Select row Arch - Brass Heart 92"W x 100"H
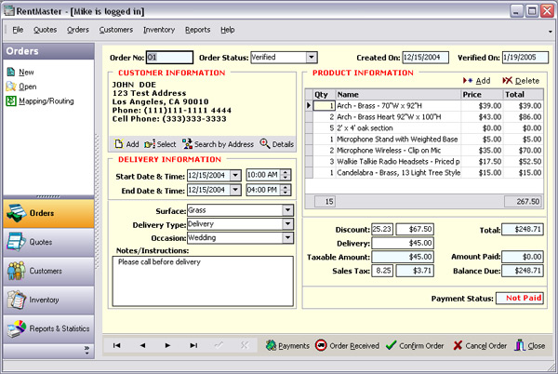 [424, 116]
